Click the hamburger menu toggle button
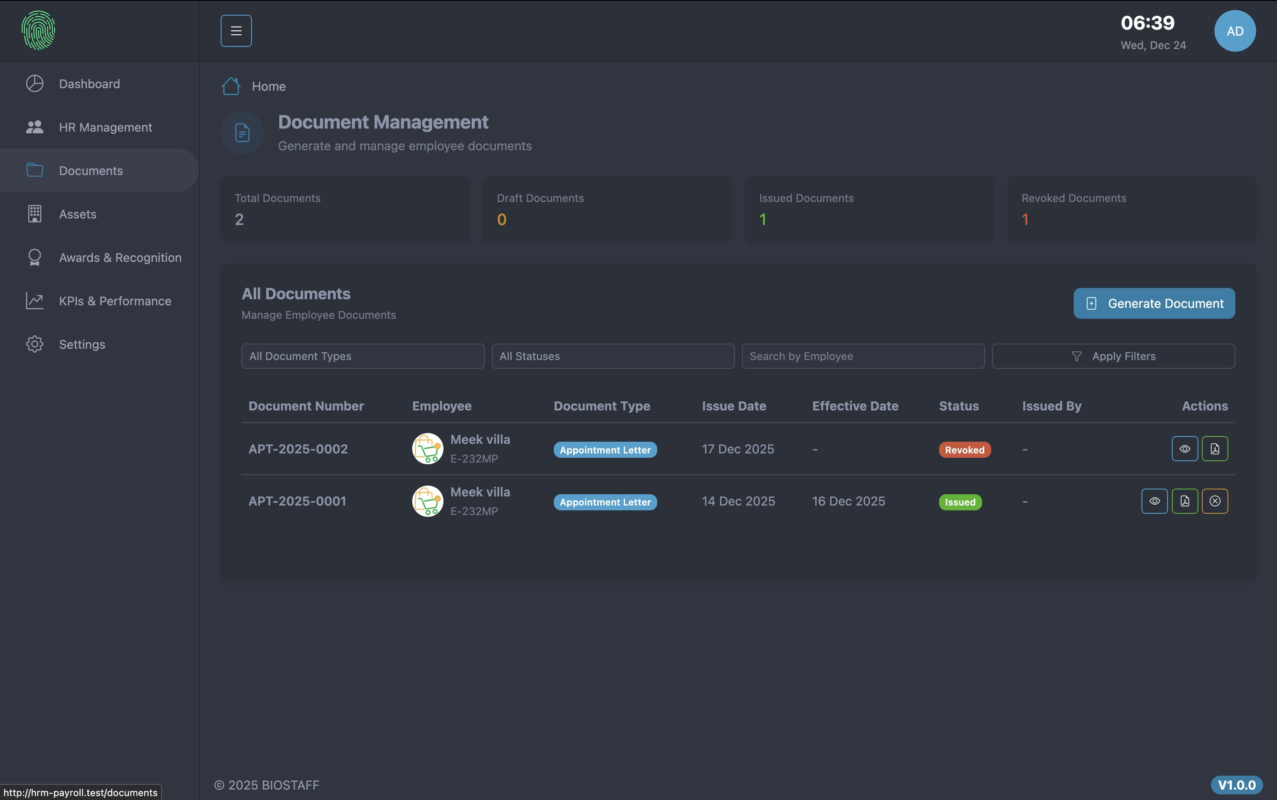Image resolution: width=1277 pixels, height=800 pixels. (x=236, y=31)
